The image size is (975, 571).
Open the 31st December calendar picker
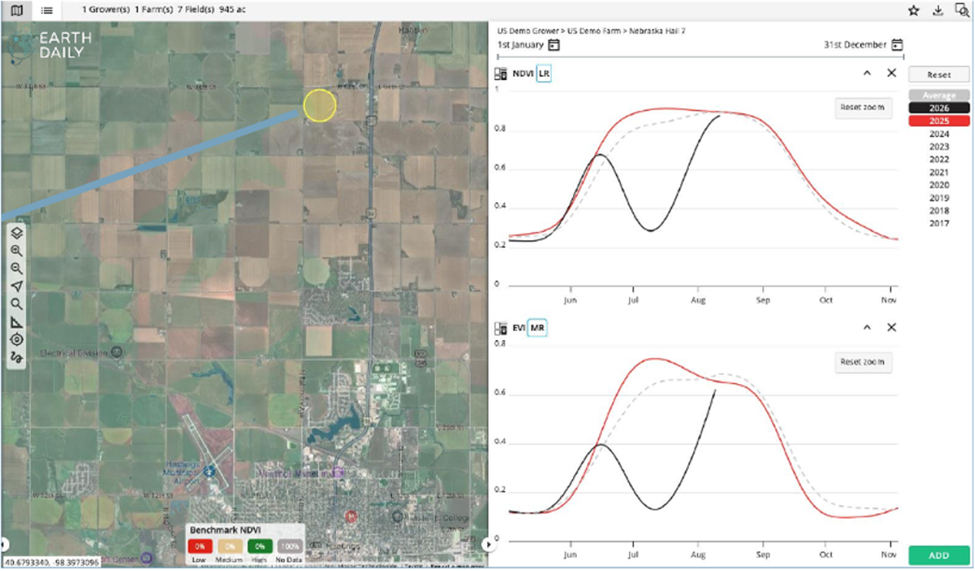tap(897, 45)
